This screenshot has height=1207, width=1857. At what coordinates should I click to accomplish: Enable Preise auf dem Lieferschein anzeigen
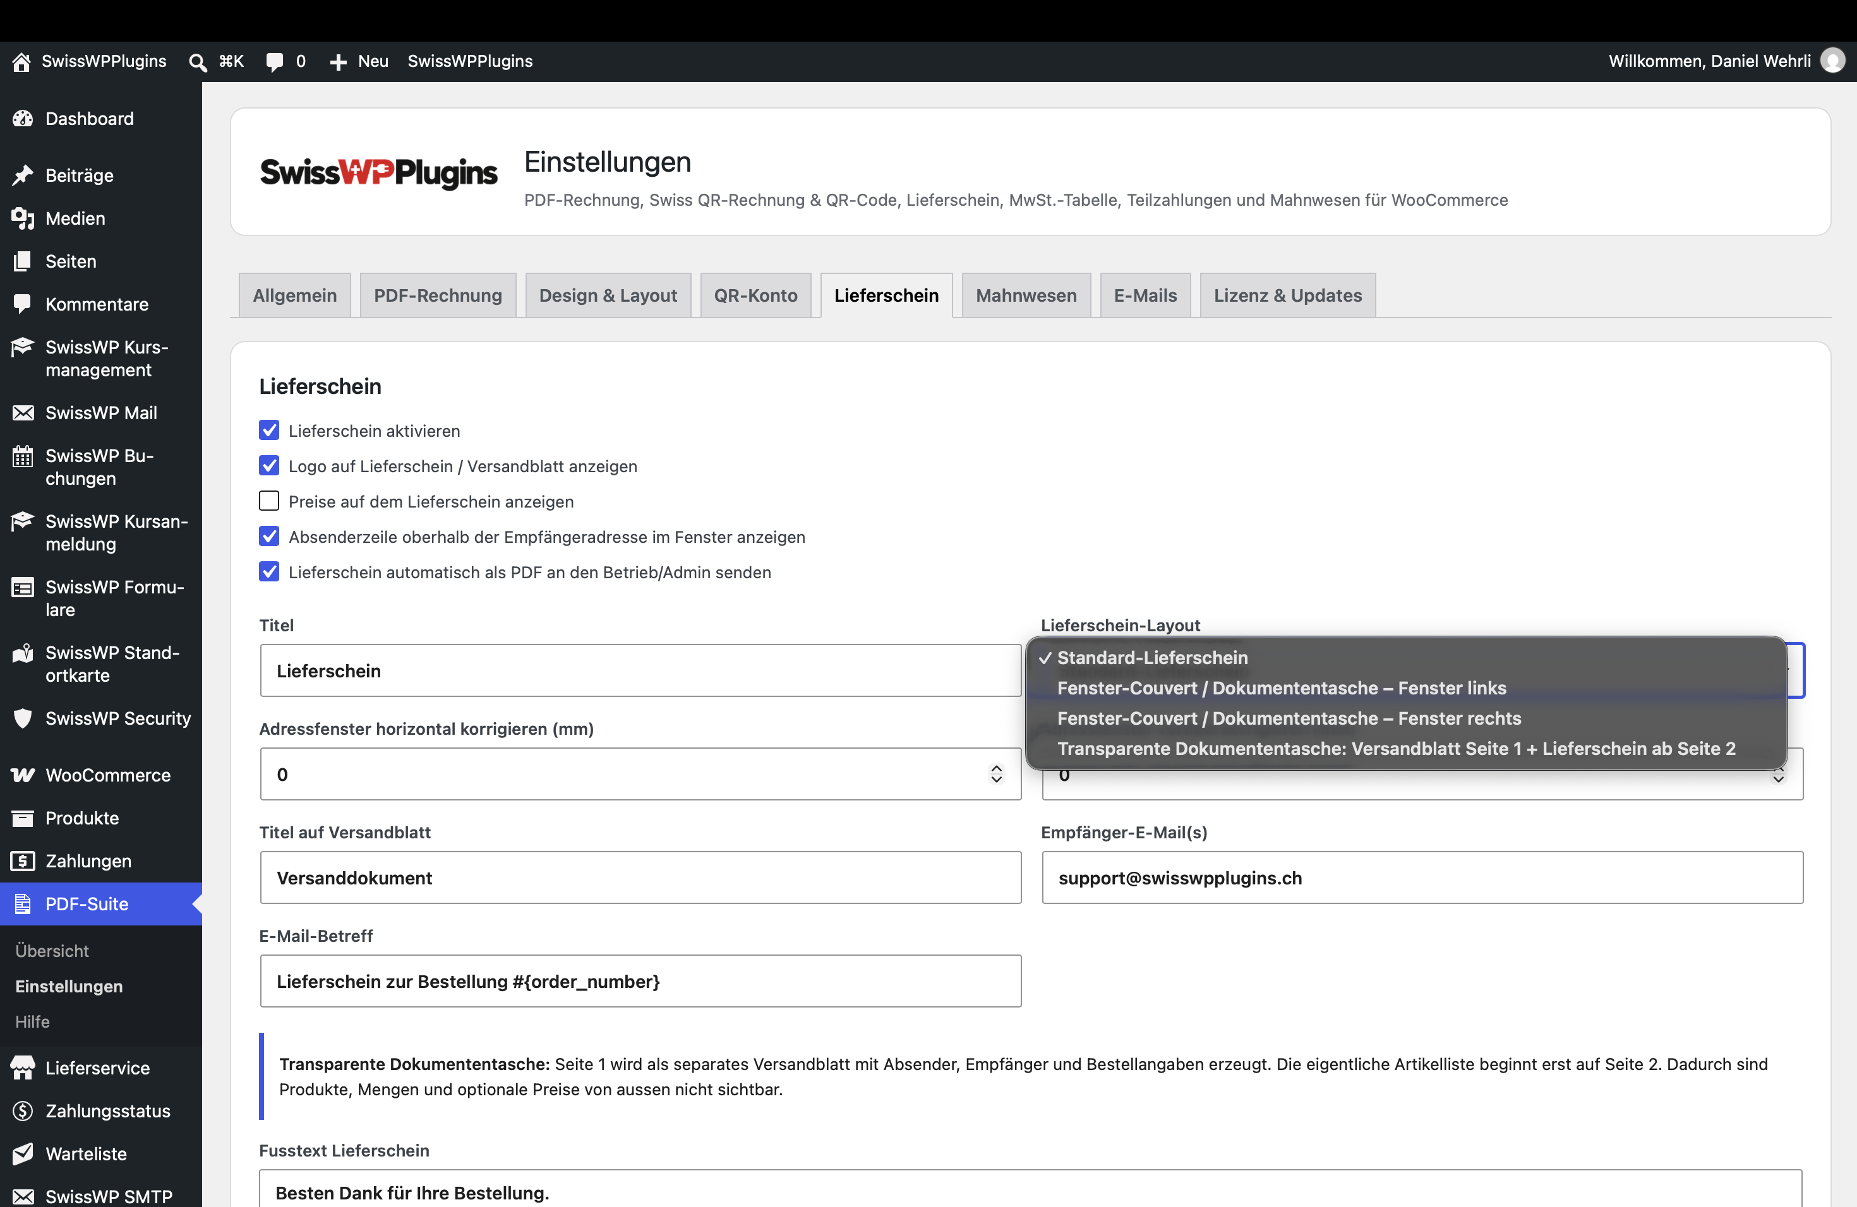coord(269,501)
